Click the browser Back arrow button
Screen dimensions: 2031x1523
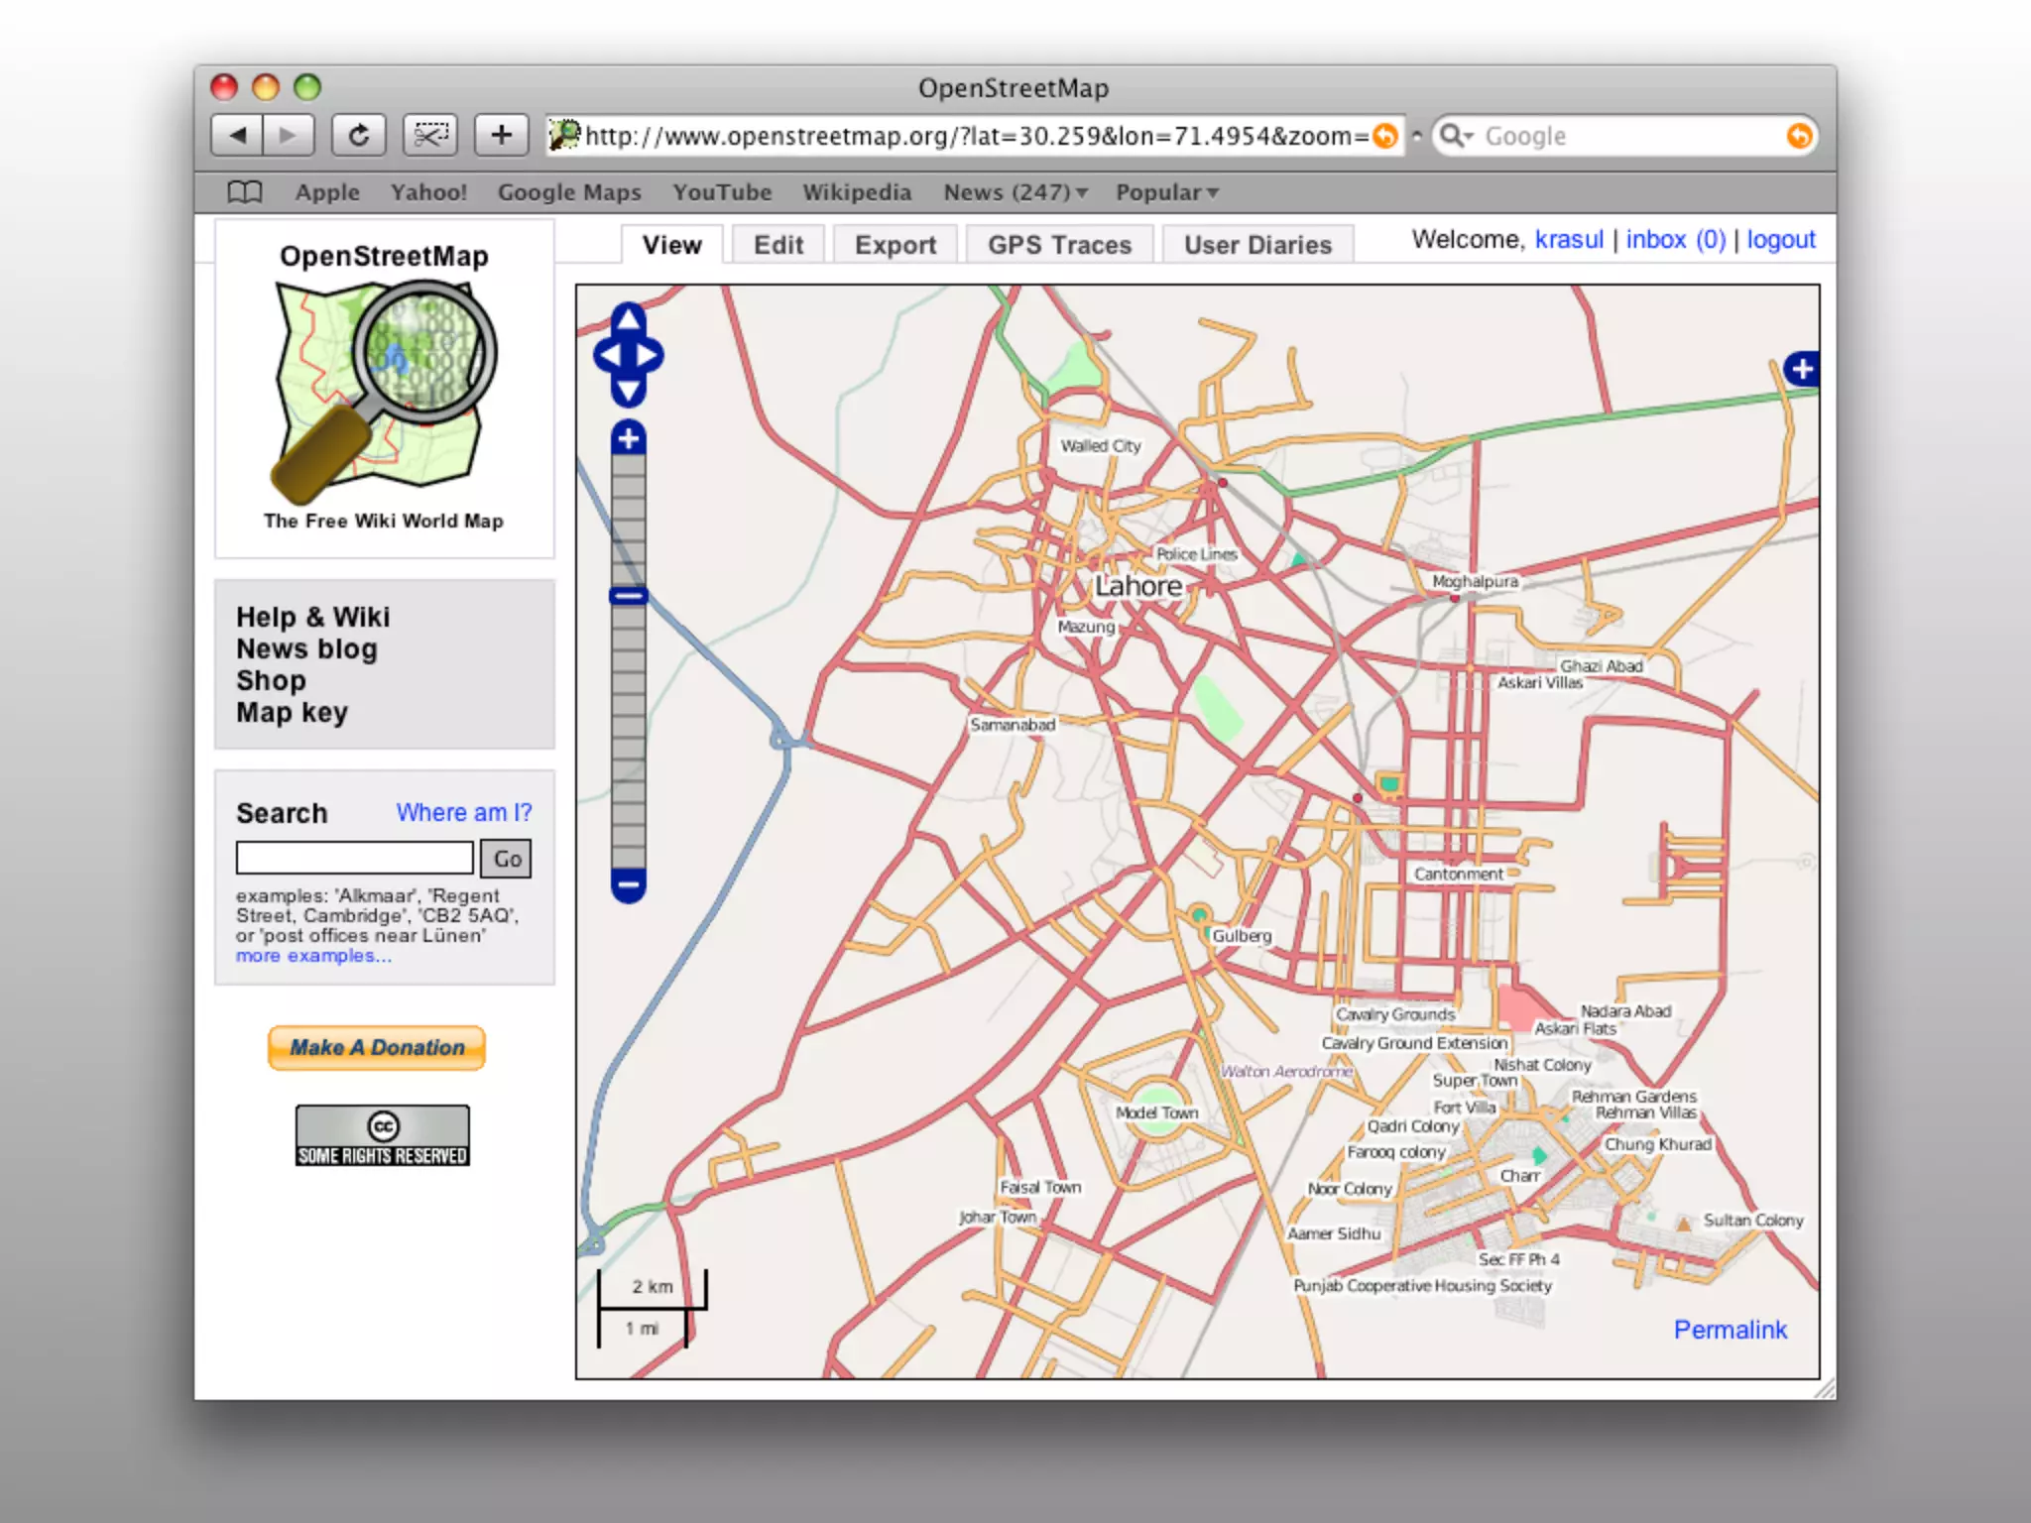tap(237, 135)
